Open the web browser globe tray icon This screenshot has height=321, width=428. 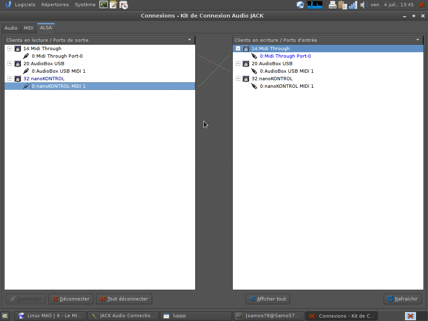tap(300, 5)
